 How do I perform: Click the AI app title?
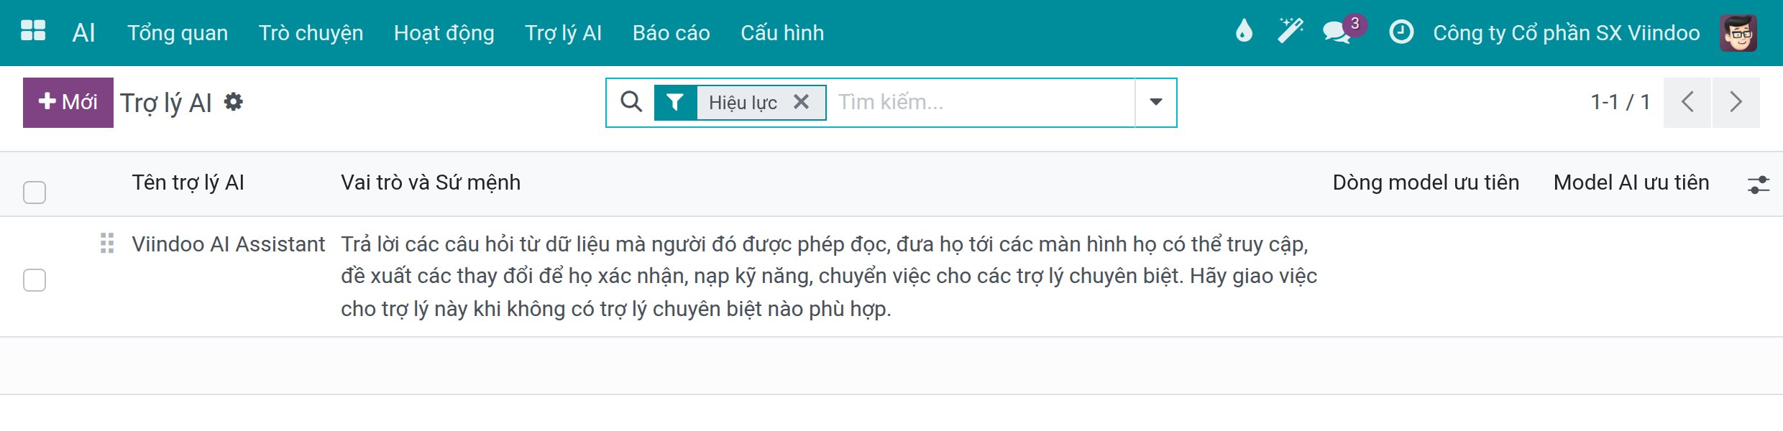click(x=83, y=33)
